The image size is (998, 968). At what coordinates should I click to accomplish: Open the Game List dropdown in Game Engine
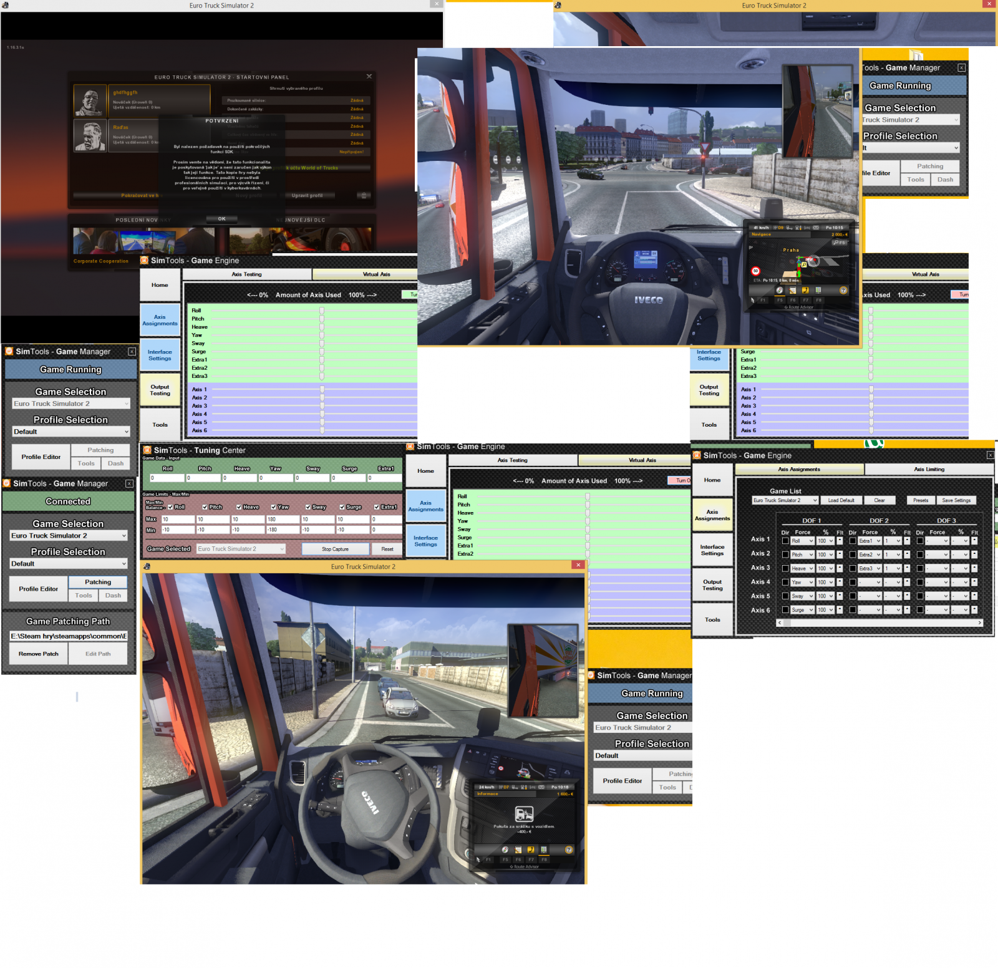tap(785, 500)
